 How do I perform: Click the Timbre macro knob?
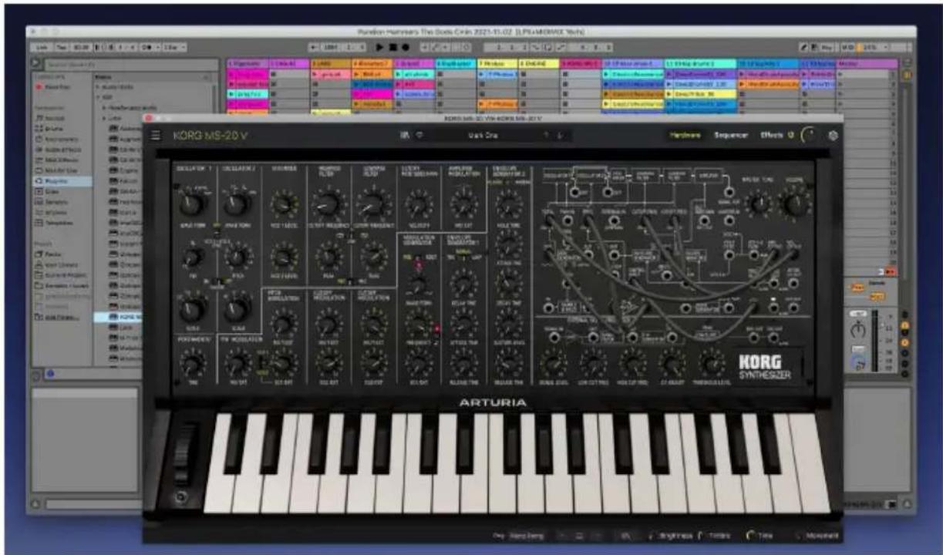tap(701, 534)
